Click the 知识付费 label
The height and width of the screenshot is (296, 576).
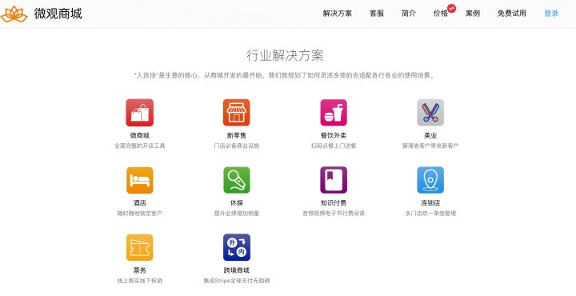(x=334, y=202)
